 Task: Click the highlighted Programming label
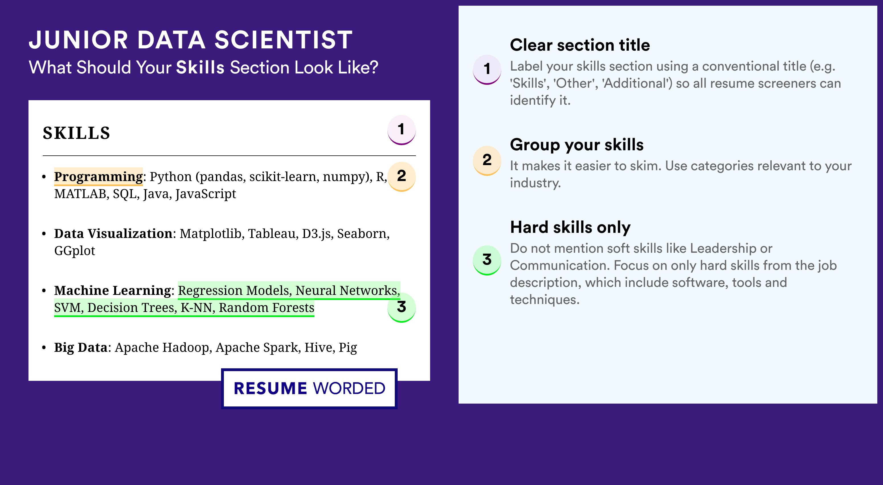coord(98,177)
